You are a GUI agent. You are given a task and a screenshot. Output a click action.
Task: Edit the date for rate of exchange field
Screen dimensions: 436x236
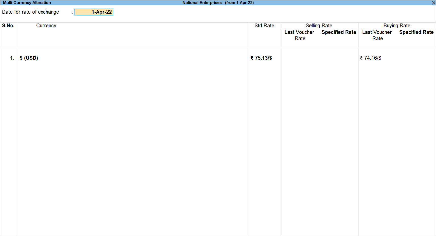click(94, 12)
